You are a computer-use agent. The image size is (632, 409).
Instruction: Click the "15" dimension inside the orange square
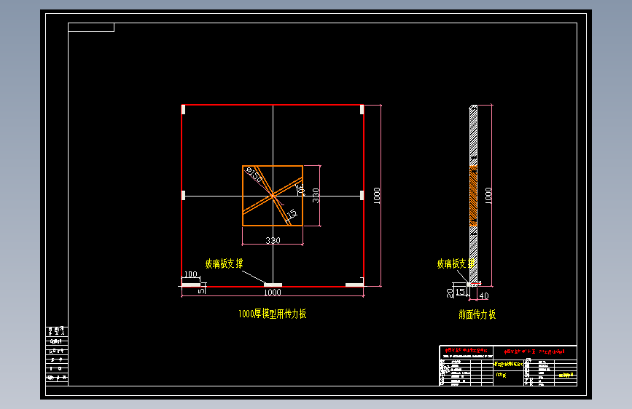point(292,213)
